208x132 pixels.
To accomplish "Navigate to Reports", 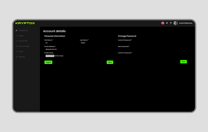I will (x=22, y=57).
